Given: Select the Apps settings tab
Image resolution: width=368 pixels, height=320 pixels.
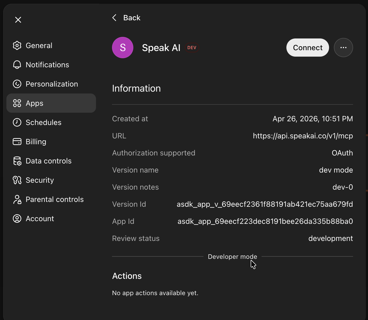Looking at the screenshot, I should tap(51, 103).
